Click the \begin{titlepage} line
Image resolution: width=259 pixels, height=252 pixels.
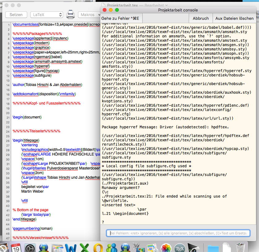pyautogui.click(x=26, y=140)
